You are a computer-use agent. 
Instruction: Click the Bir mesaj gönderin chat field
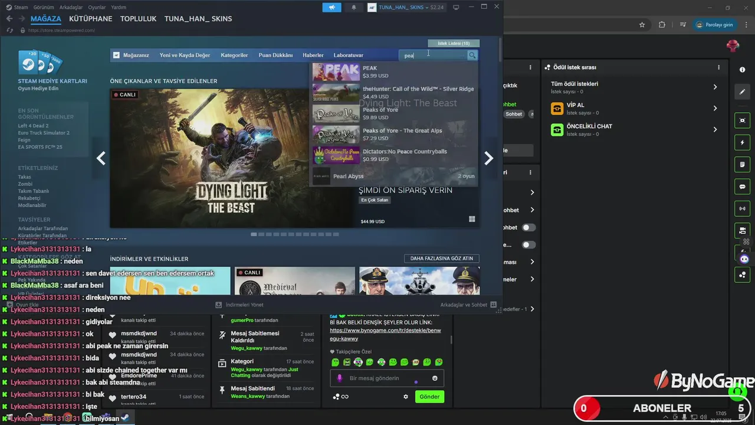click(387, 378)
